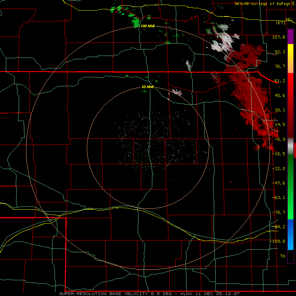This screenshot has width=296, height=296.
Task: Click the 30.1 velocity scale value
Action: click(x=280, y=110)
